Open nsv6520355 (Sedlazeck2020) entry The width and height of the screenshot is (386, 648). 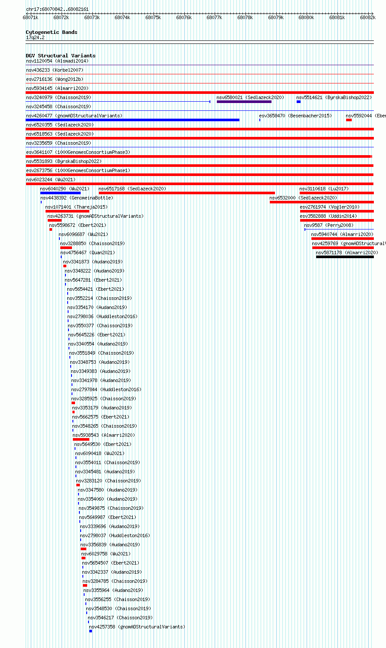click(x=60, y=125)
